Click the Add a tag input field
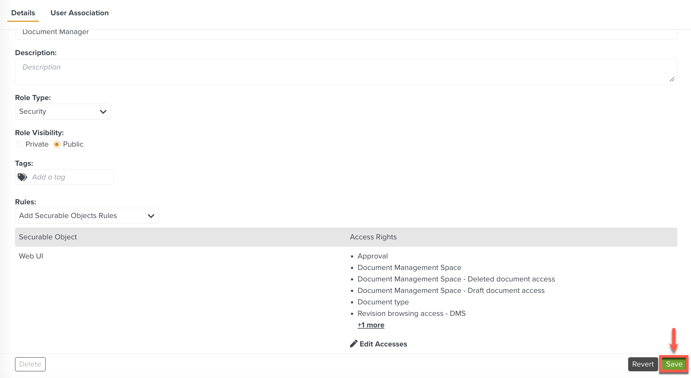 pyautogui.click(x=70, y=177)
